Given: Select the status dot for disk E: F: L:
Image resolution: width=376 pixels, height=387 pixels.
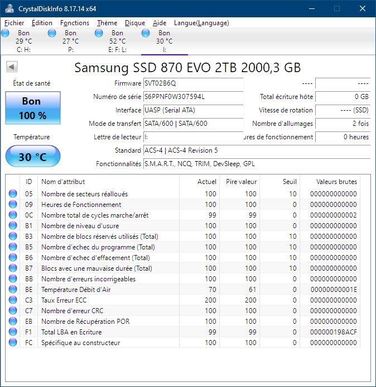Looking at the screenshot, I should pos(99,33).
